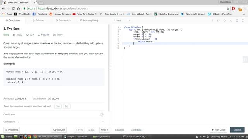
Task: Close the Two Sum browser tab
Action: (34, 3)
